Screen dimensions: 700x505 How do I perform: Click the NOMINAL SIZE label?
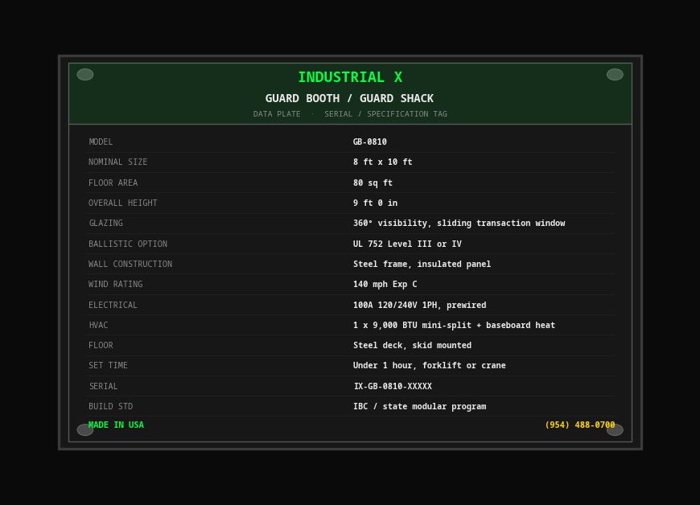[x=117, y=162]
